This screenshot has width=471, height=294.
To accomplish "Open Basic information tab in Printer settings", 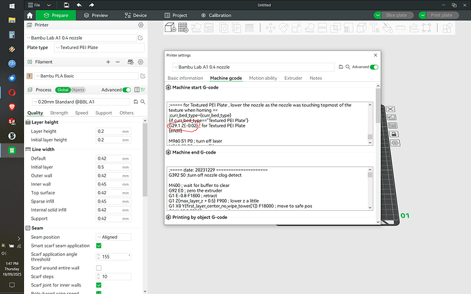I will point(186,78).
